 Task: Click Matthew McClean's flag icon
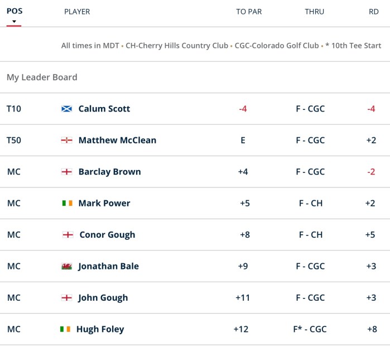pyautogui.click(x=66, y=141)
